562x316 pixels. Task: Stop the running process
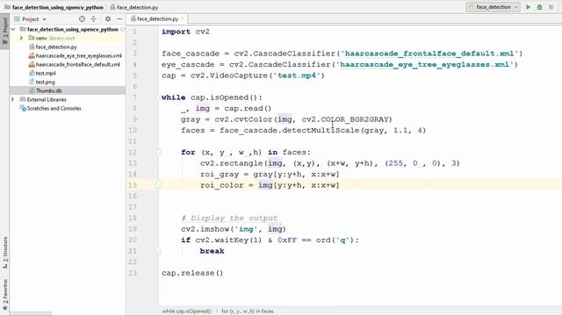click(551, 7)
